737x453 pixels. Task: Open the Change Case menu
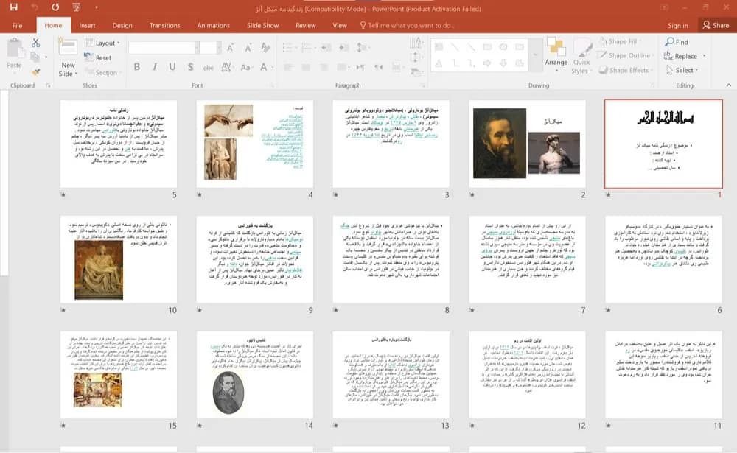[246, 67]
